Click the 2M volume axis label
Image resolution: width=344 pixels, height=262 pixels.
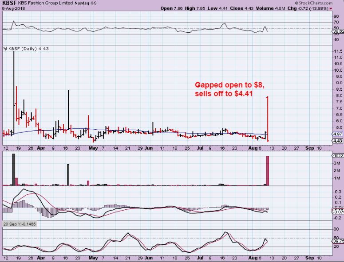(x=337, y=170)
